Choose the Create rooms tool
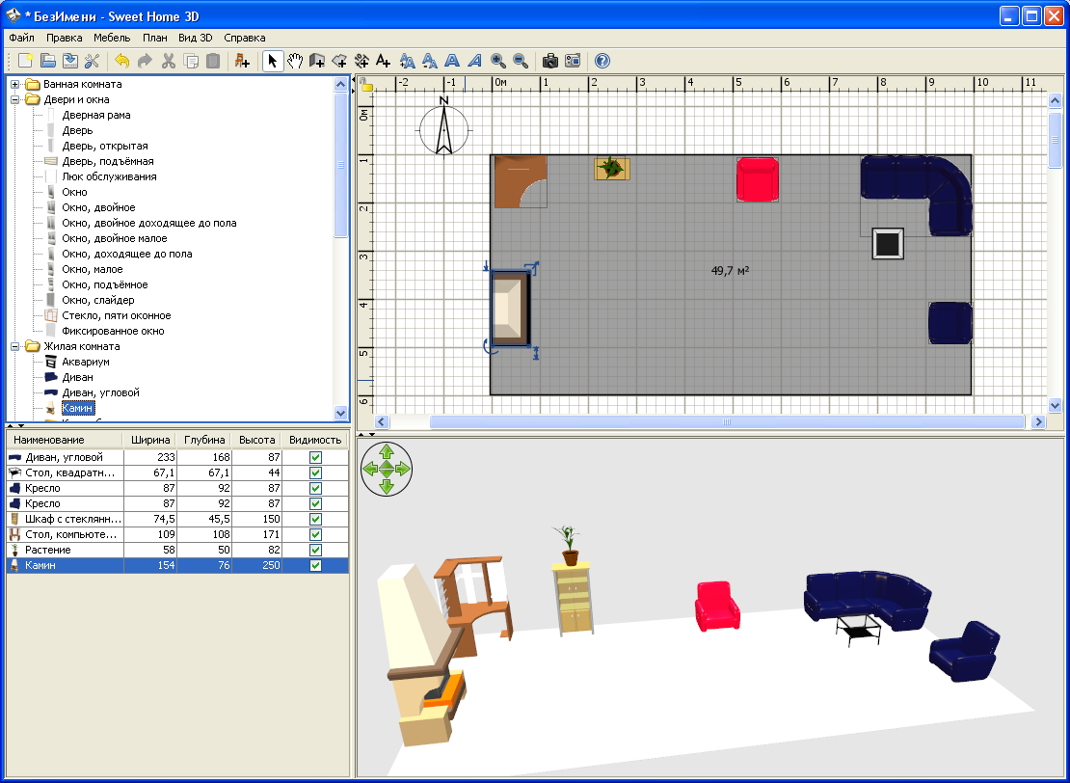 pyautogui.click(x=339, y=61)
